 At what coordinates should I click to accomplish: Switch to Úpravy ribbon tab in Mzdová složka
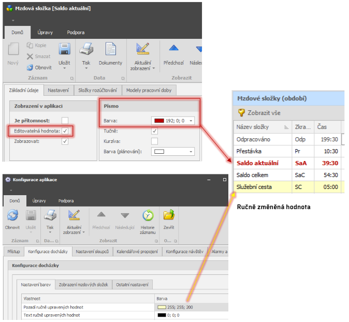[x=45, y=33]
